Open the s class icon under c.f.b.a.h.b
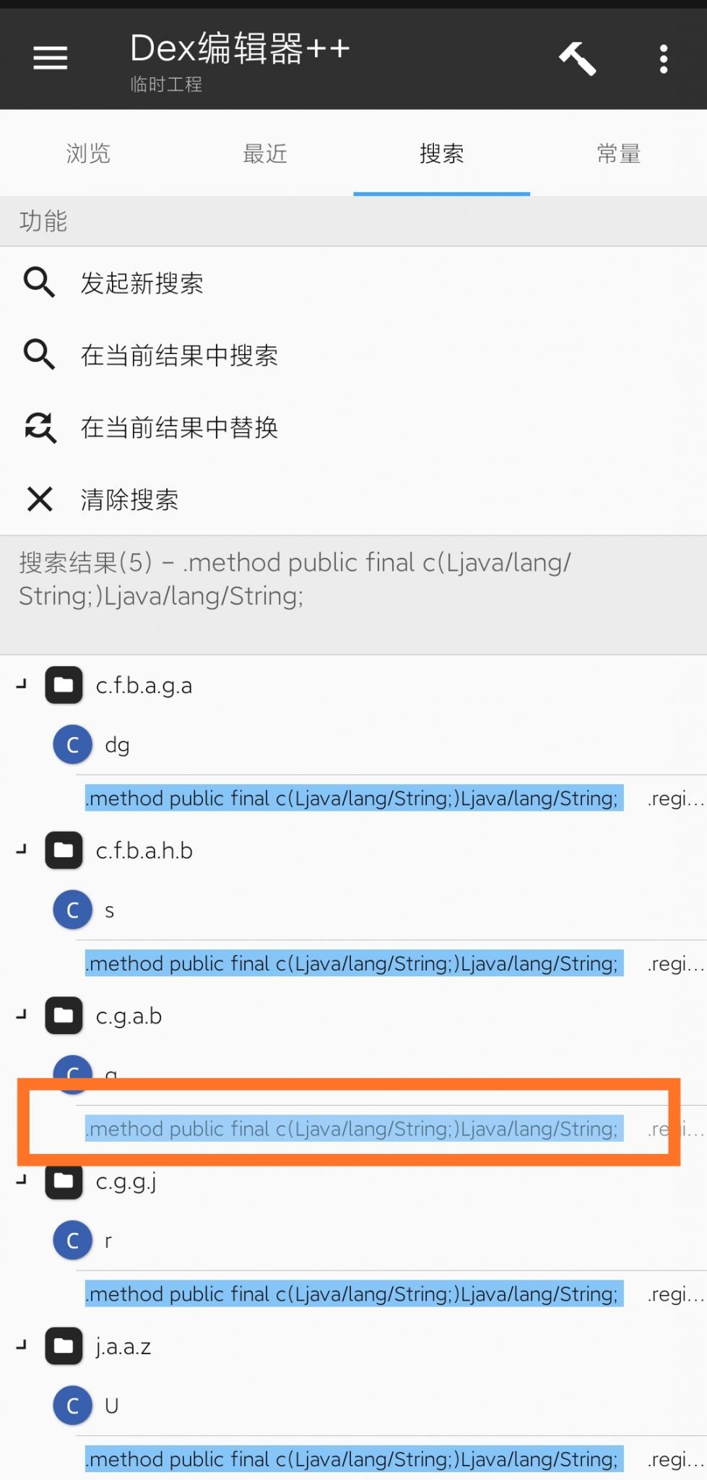The height and width of the screenshot is (1480, 707). pos(72,909)
